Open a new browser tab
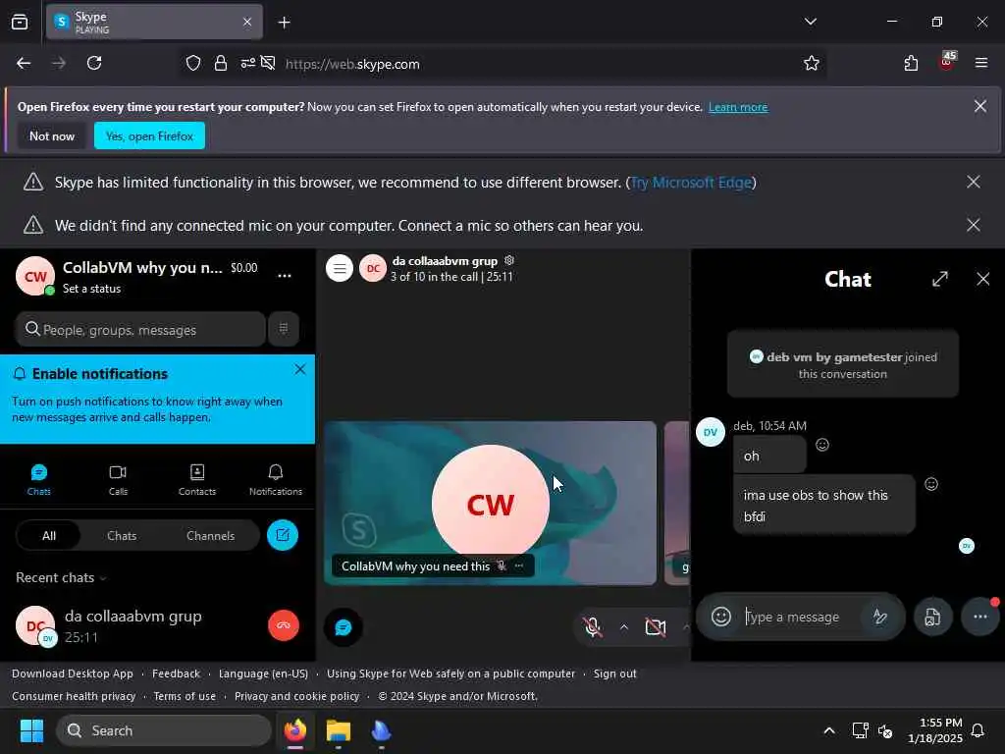Image resolution: width=1005 pixels, height=754 pixels. [284, 23]
